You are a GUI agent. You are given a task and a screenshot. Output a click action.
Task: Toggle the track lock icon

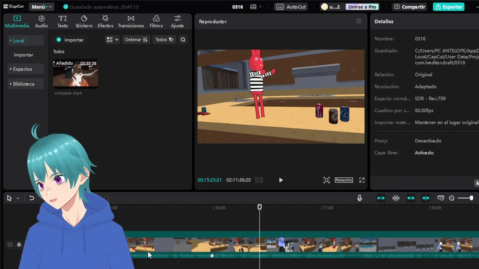[19, 245]
